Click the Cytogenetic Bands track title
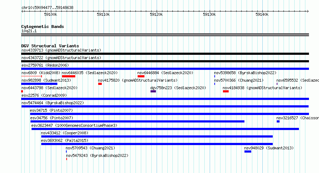The image size is (319, 173). click(43, 27)
